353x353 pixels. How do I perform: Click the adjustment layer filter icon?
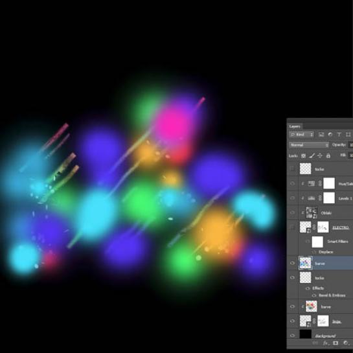[x=330, y=135]
